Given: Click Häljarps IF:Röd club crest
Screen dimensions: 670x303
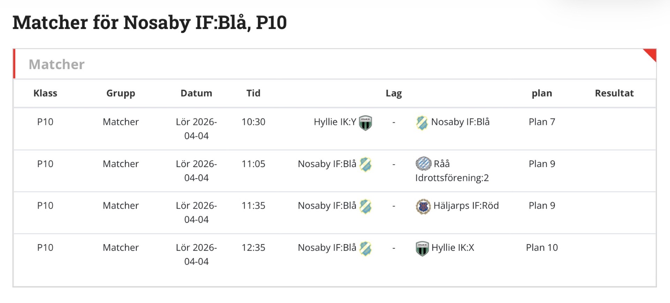Looking at the screenshot, I should tap(423, 206).
